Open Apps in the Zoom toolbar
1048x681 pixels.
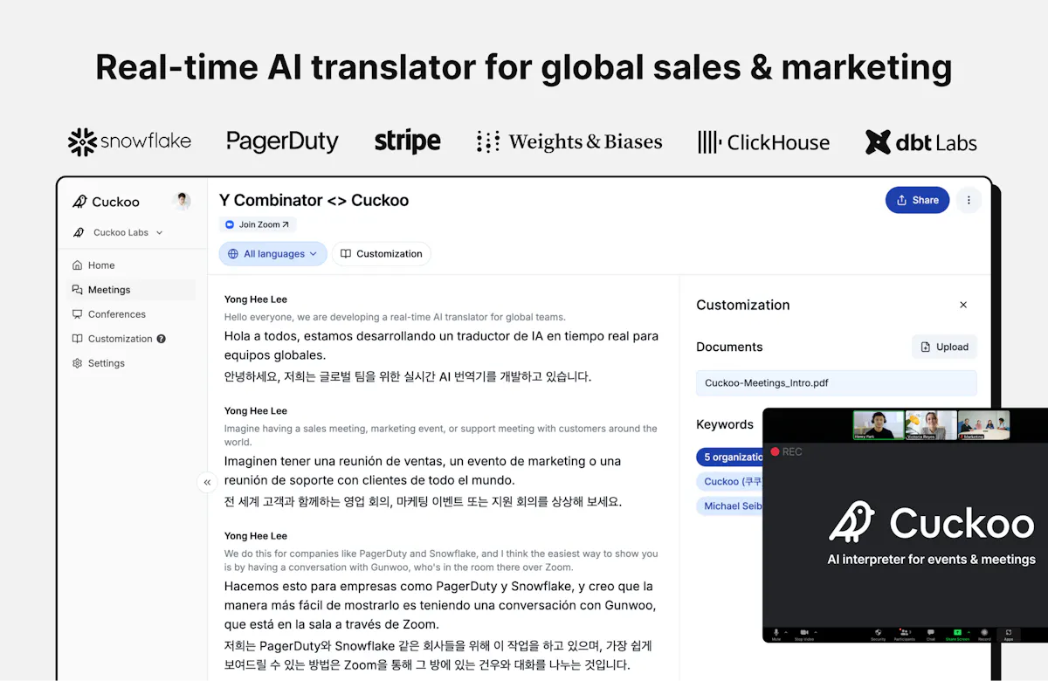tap(1009, 634)
